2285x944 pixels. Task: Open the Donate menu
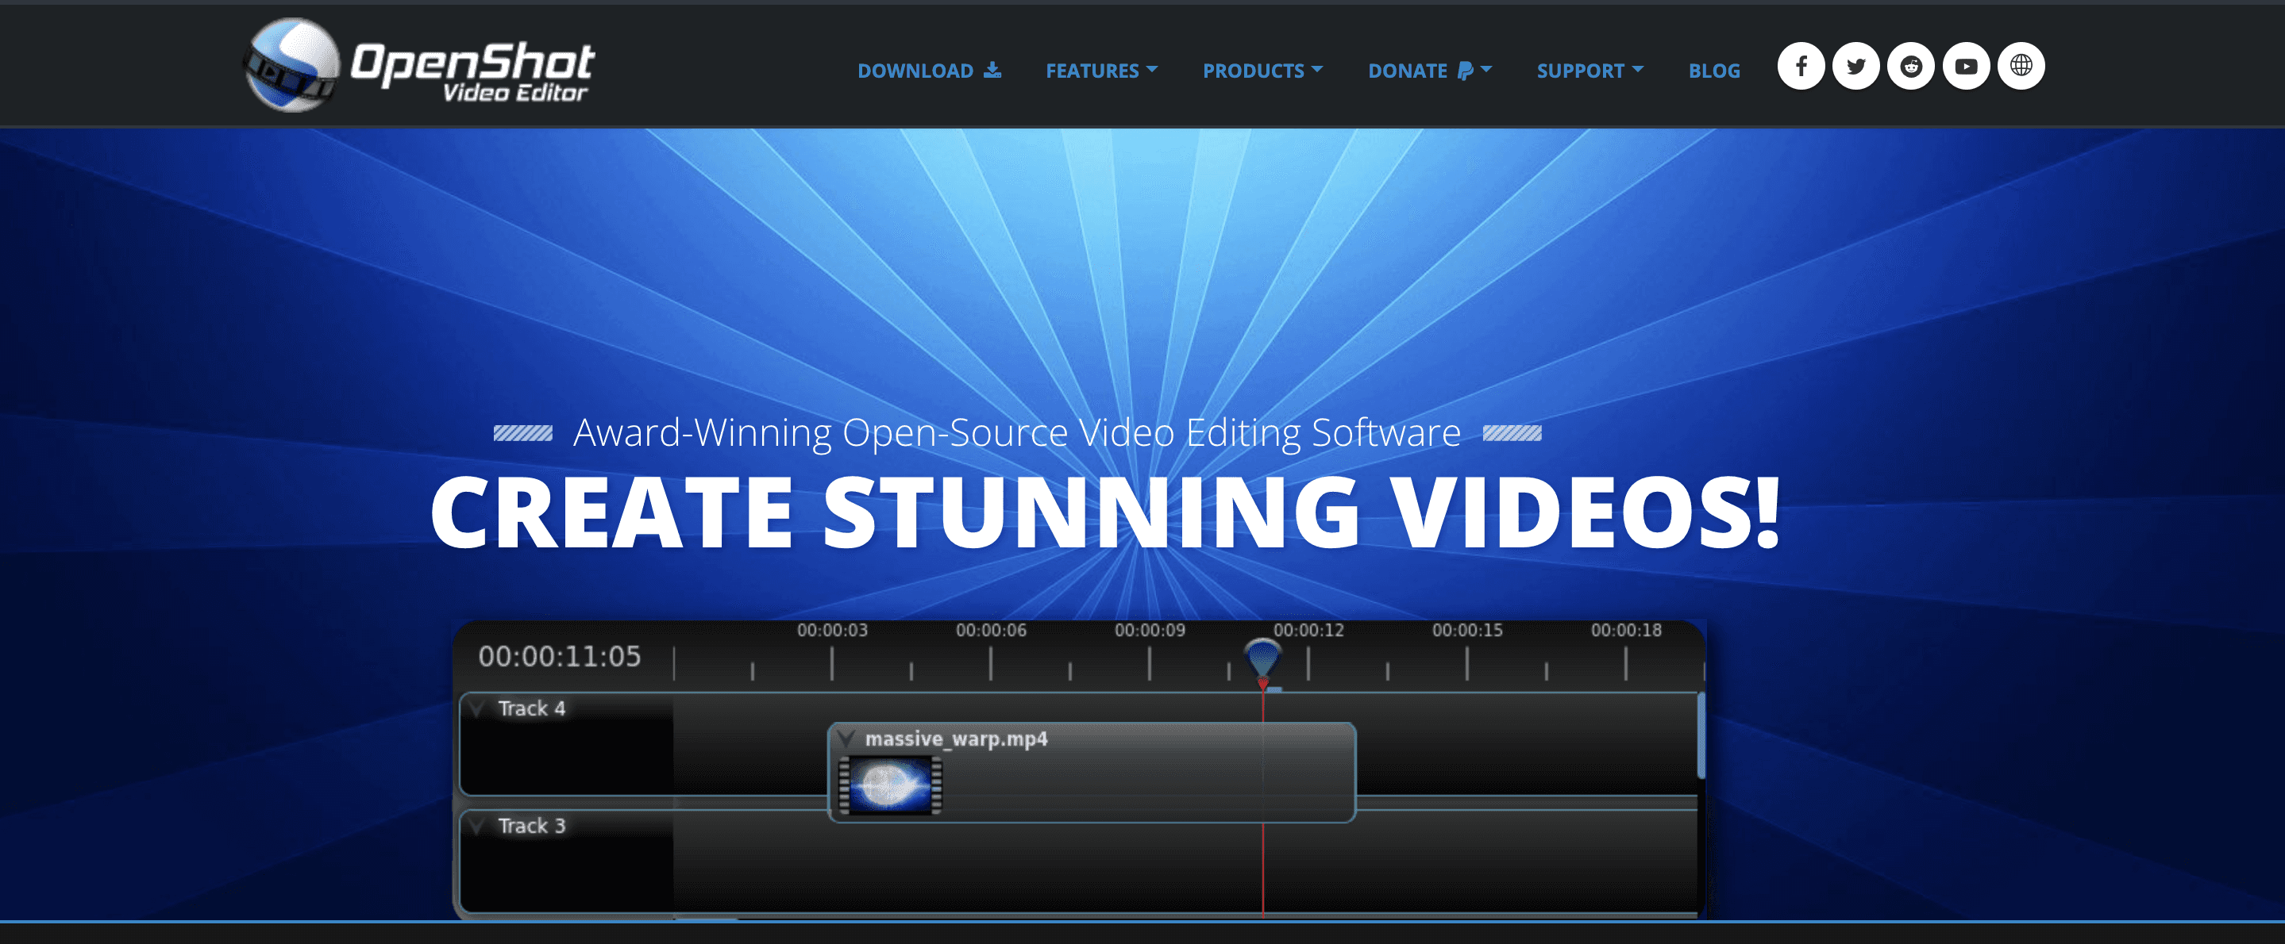[1407, 71]
